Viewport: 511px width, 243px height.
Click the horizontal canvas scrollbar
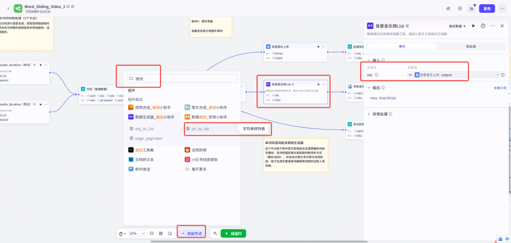[259, 242]
